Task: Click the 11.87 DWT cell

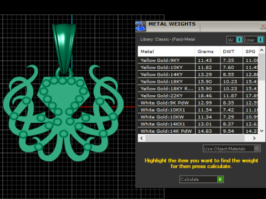Action: coord(232,96)
